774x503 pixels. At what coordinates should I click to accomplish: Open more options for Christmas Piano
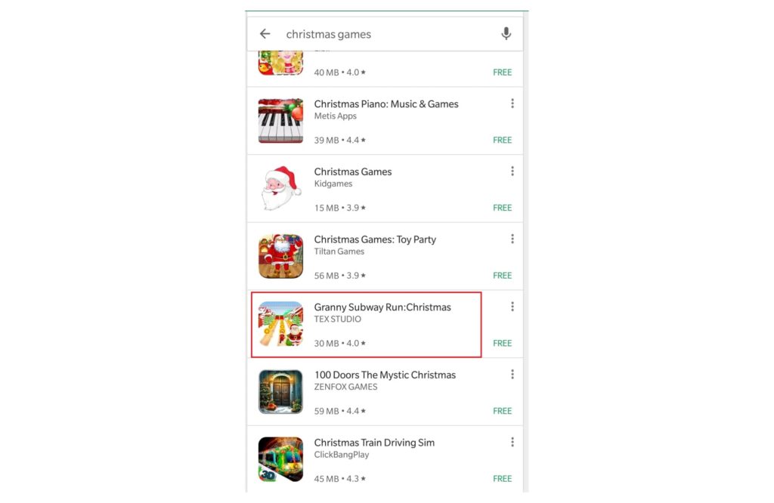(512, 103)
